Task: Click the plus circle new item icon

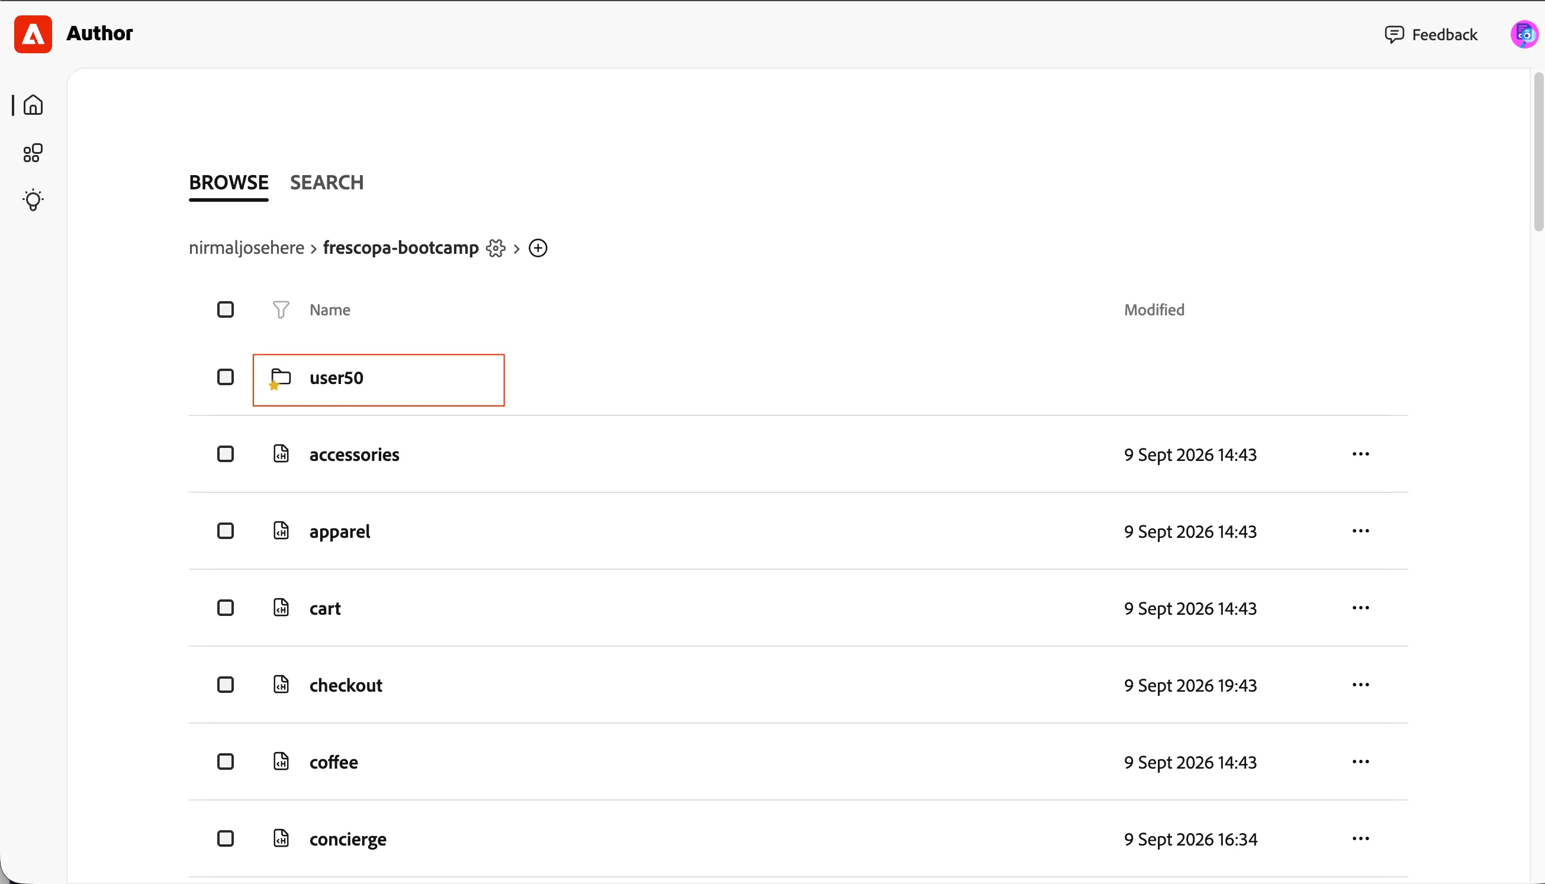Action: coord(538,249)
